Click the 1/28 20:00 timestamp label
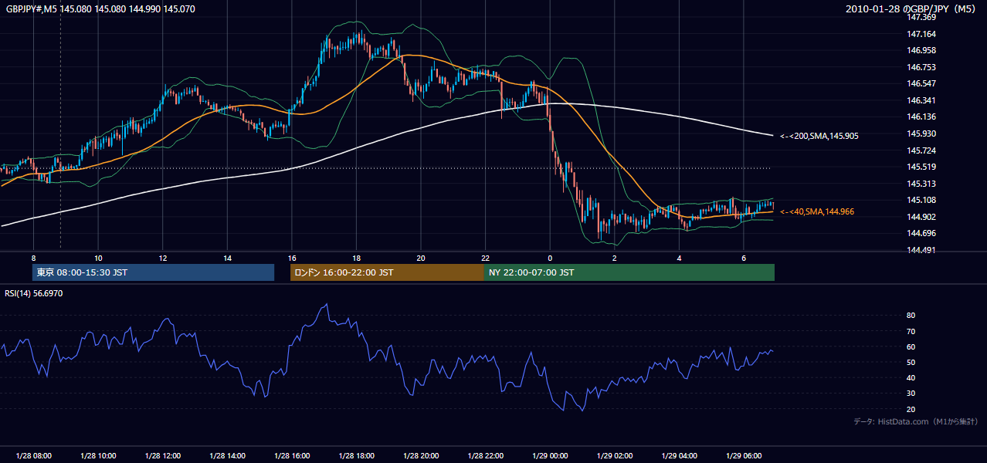987x463 pixels. 421,455
